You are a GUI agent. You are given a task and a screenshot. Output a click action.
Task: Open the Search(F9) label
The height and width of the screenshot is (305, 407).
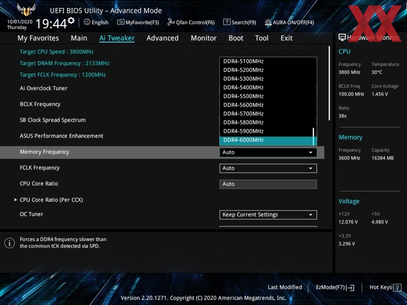click(x=244, y=22)
